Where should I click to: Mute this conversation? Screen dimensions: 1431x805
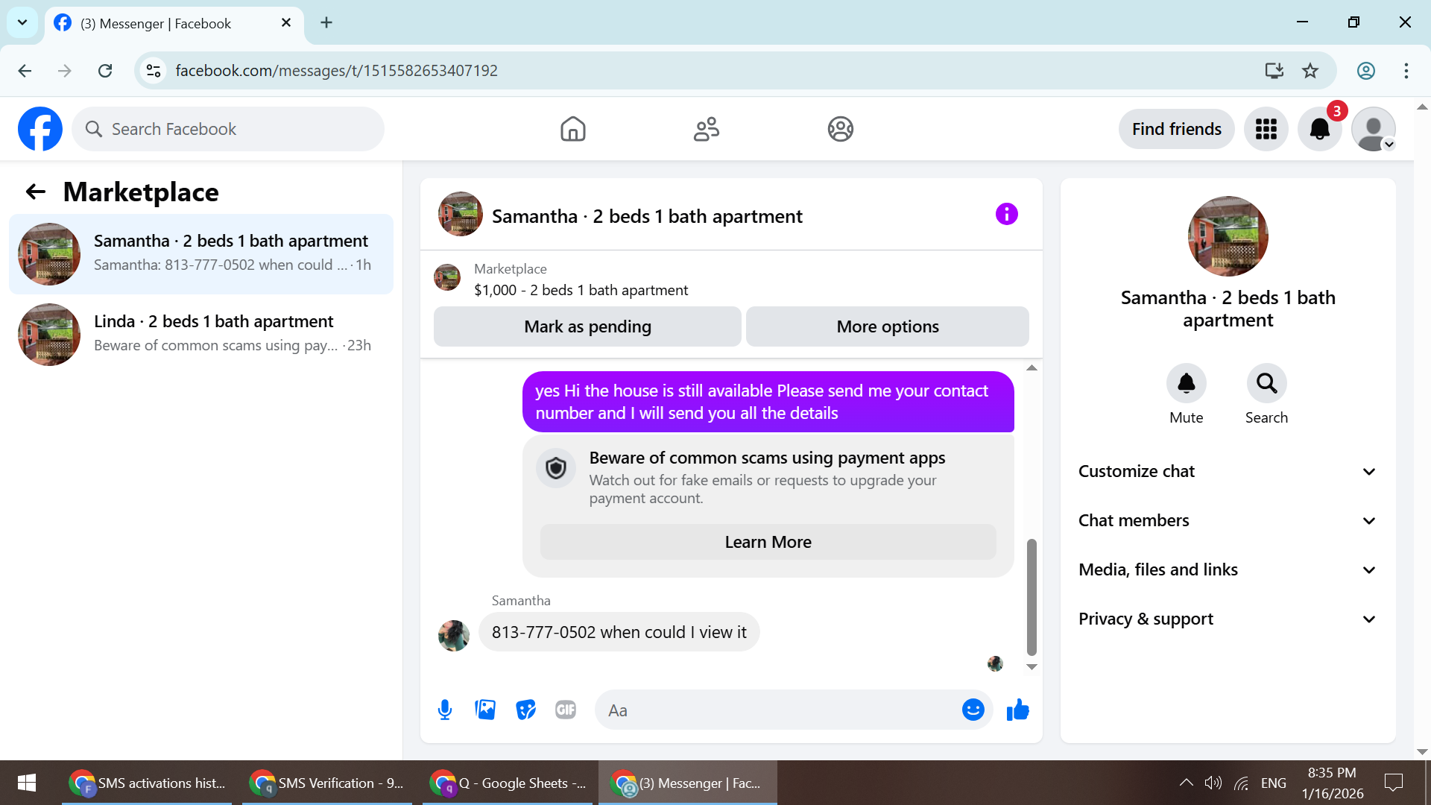(x=1186, y=383)
